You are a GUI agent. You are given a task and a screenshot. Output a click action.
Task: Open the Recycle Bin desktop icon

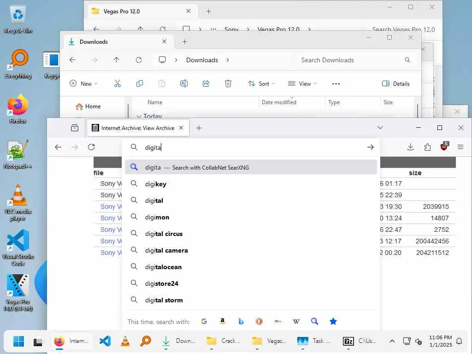coord(18,19)
